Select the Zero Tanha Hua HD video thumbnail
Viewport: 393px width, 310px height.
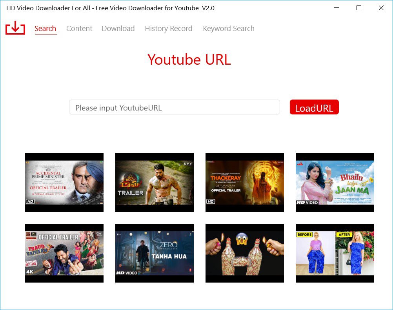pos(154,253)
